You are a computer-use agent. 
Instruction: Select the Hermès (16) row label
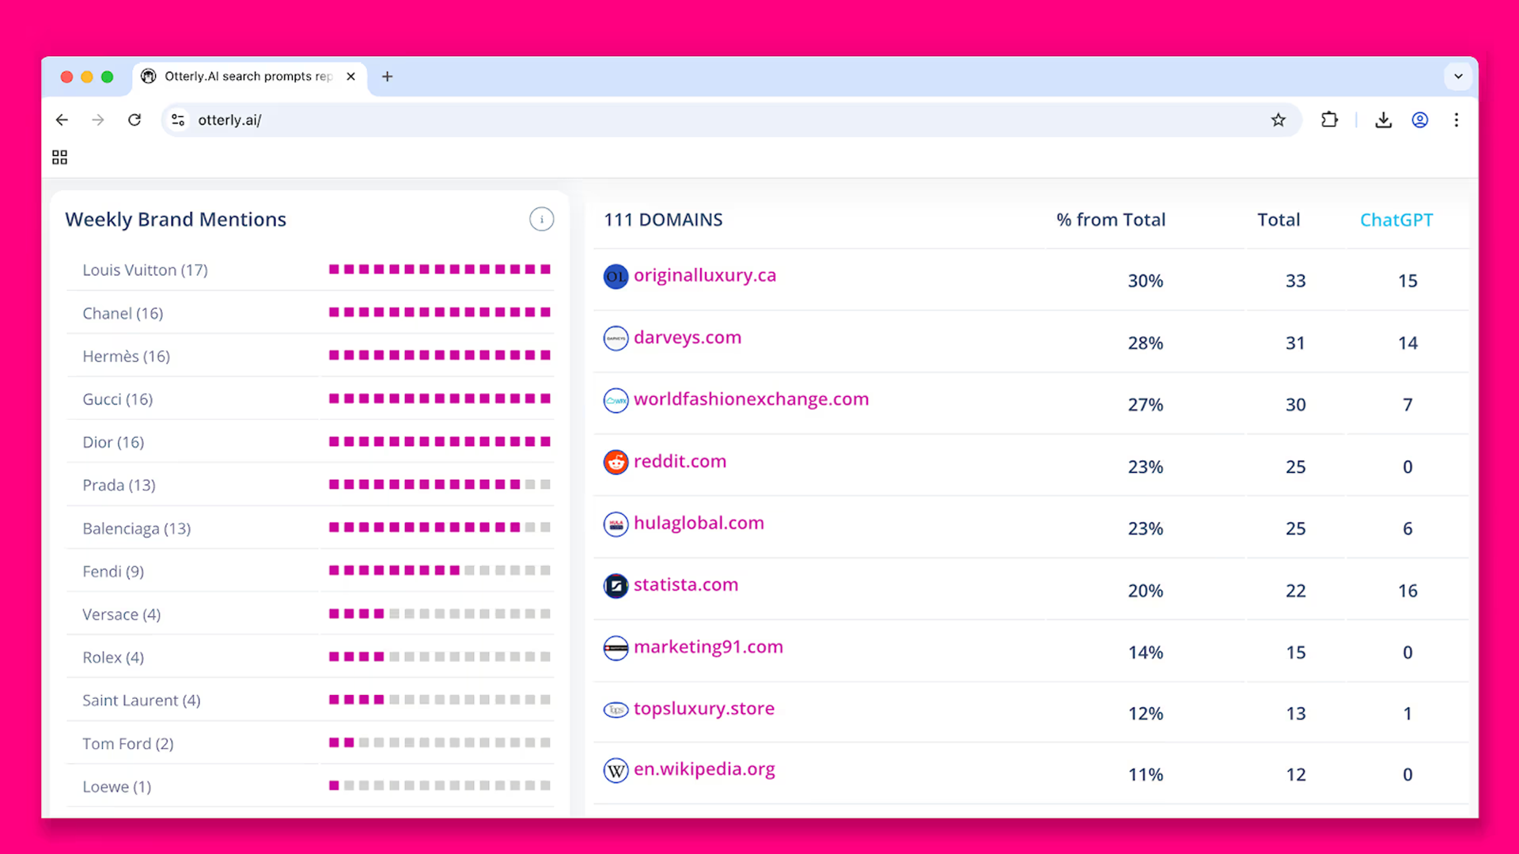[126, 357]
